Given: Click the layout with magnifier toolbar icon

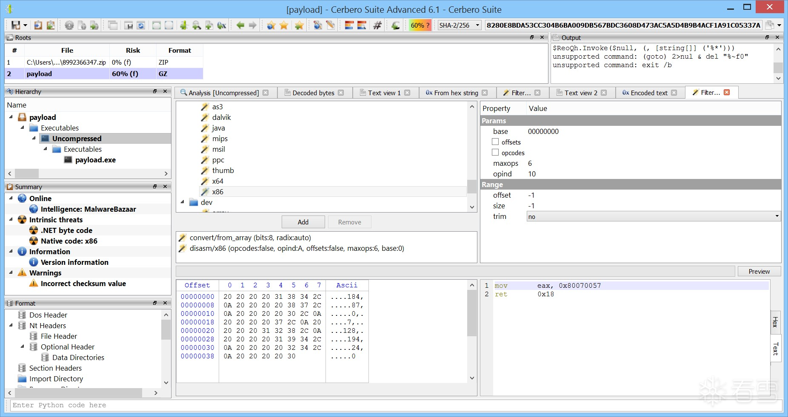Looking at the screenshot, I should point(362,25).
